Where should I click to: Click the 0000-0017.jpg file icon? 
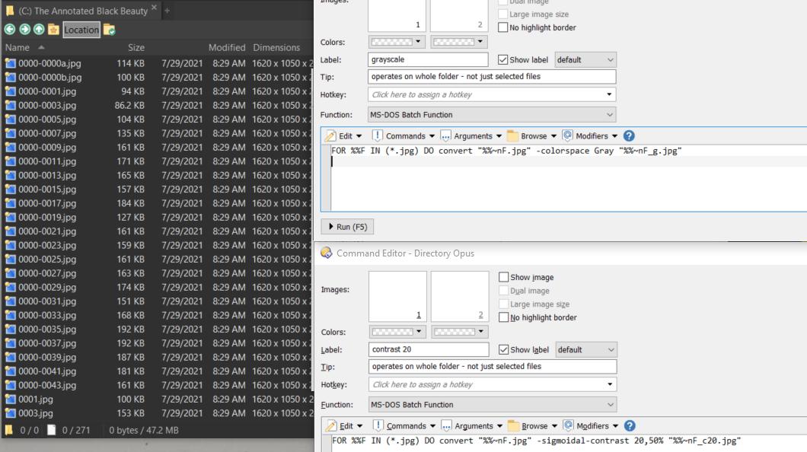tap(10, 203)
